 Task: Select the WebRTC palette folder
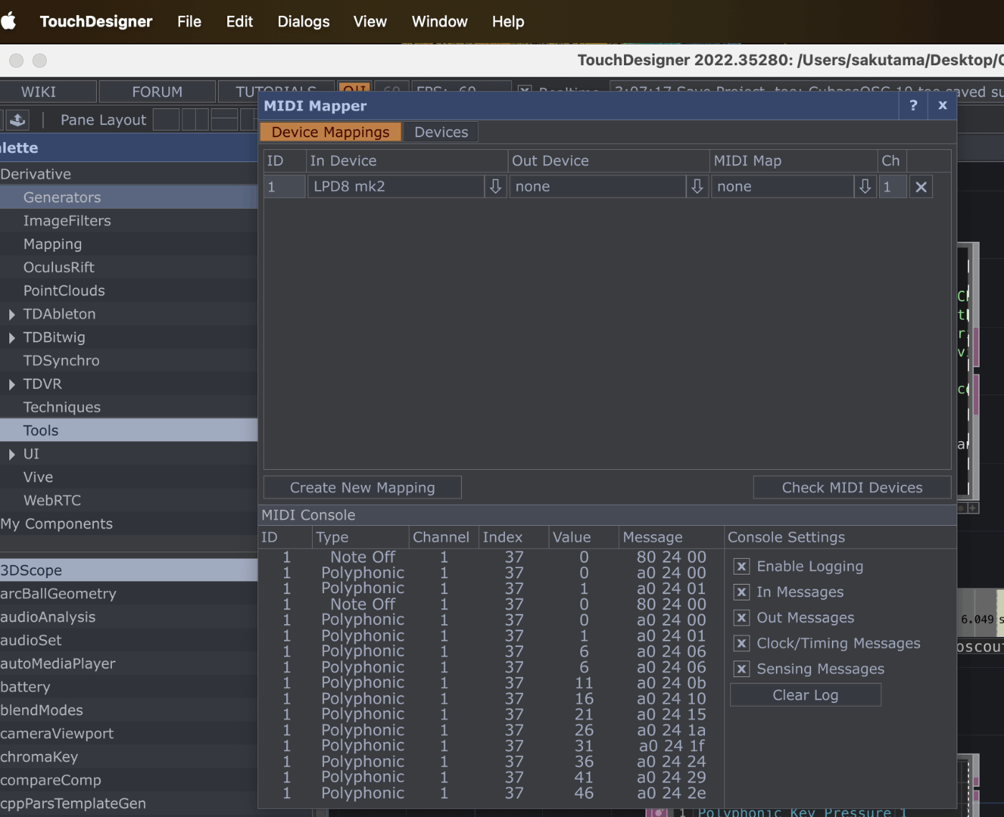(128, 501)
